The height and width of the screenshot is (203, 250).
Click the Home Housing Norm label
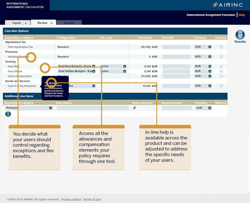[x=20, y=76]
